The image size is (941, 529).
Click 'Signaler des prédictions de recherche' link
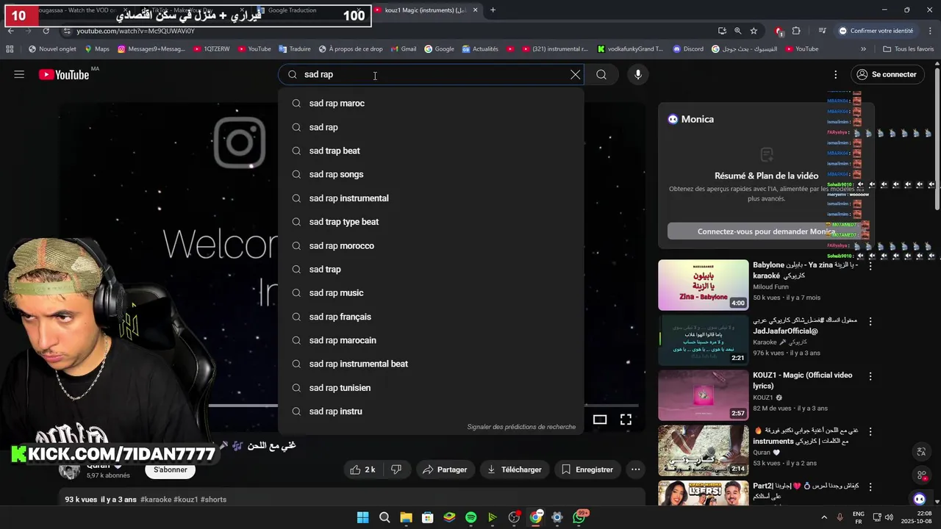(521, 427)
